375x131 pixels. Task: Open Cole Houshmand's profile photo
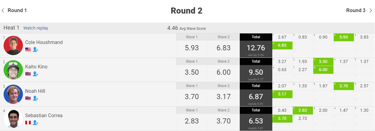tap(13, 45)
